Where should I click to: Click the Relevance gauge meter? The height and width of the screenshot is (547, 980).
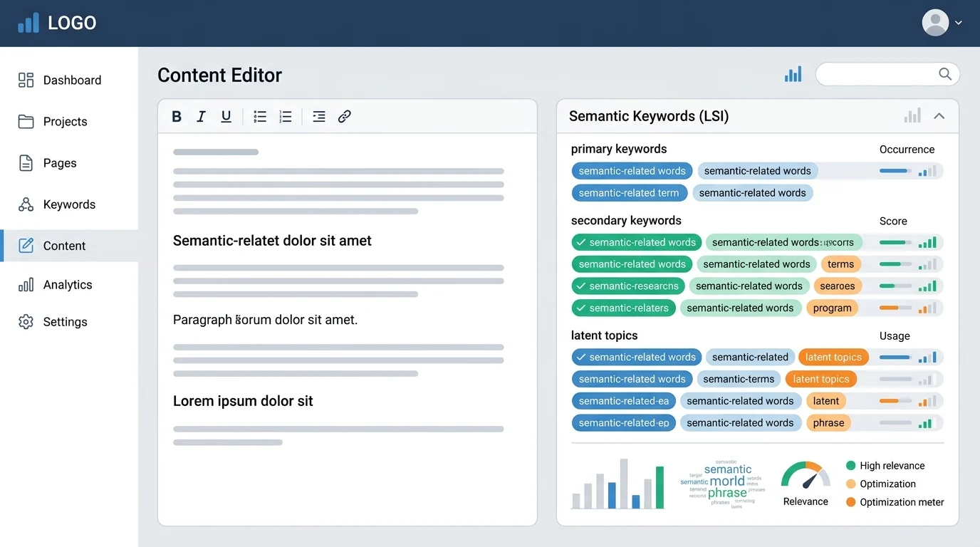coord(806,476)
